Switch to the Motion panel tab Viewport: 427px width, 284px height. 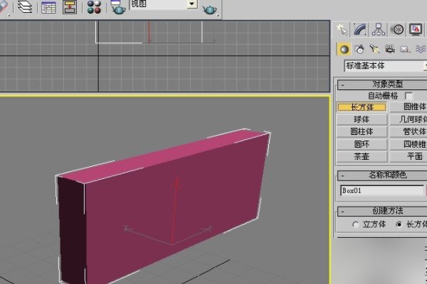[397, 29]
